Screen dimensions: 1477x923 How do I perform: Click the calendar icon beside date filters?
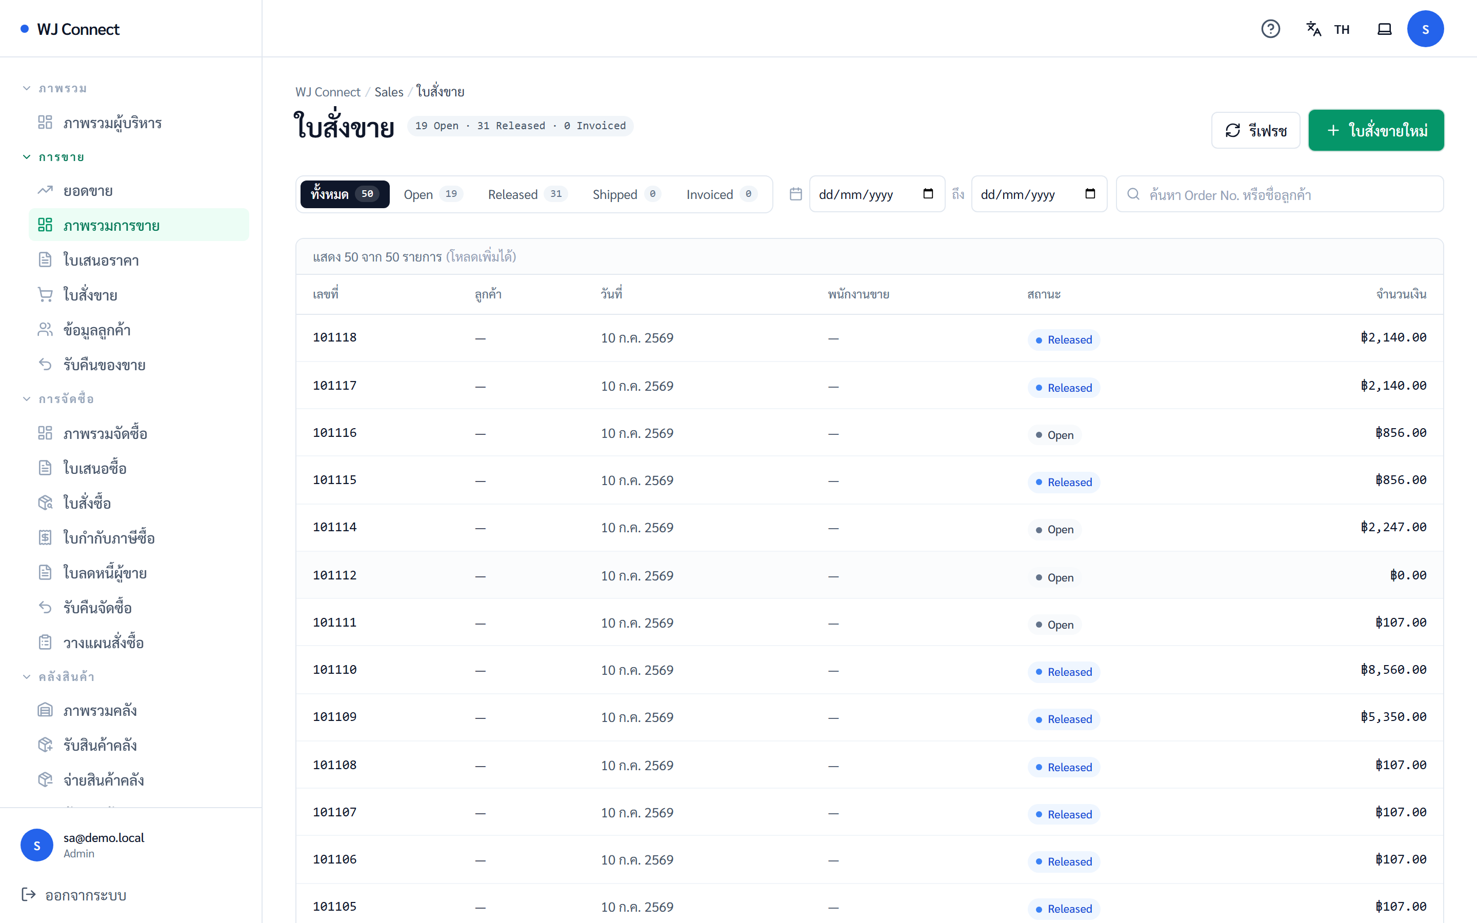coord(795,194)
